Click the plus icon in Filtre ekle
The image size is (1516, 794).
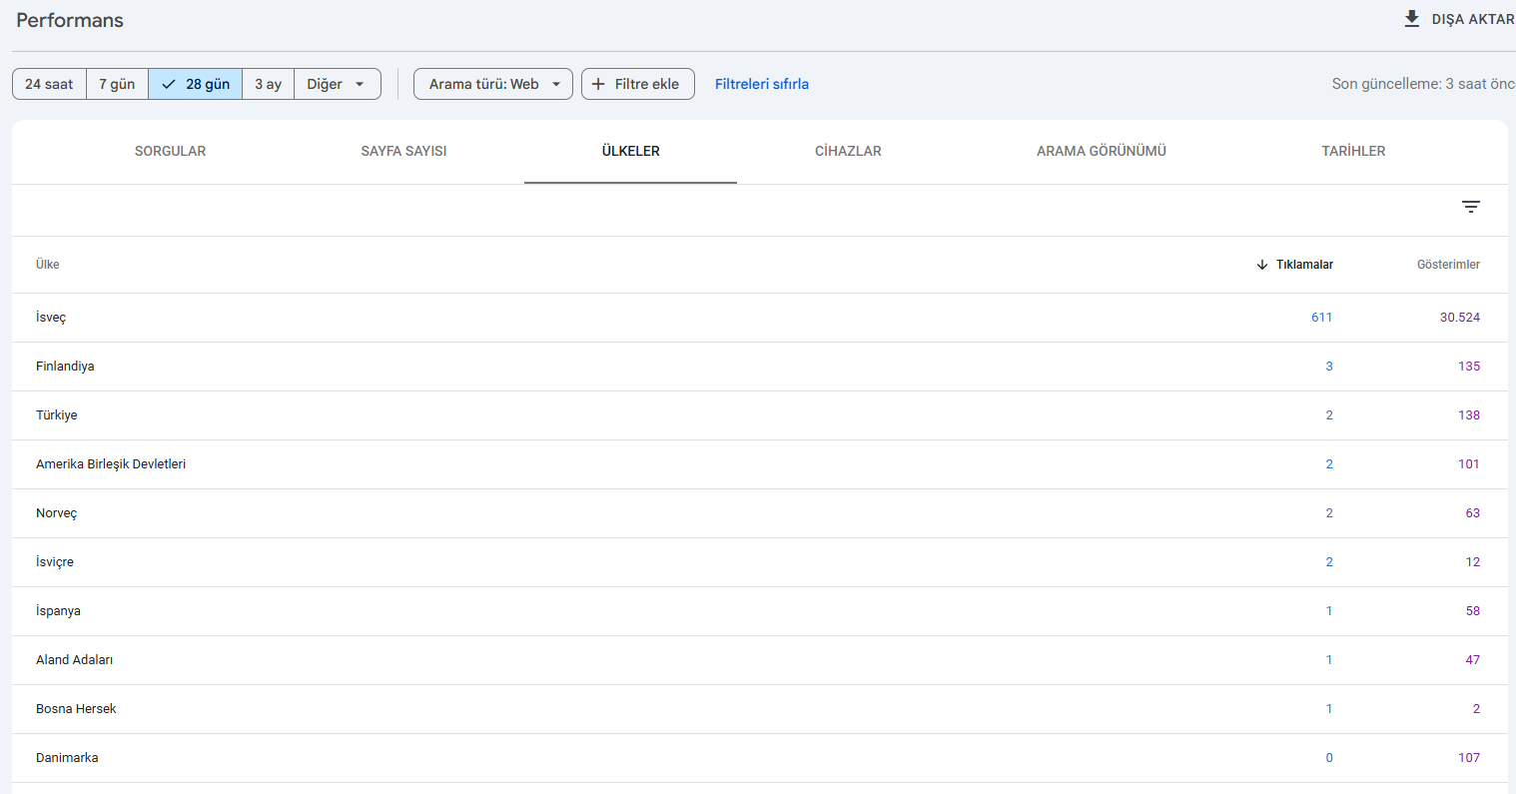pyautogui.click(x=598, y=84)
